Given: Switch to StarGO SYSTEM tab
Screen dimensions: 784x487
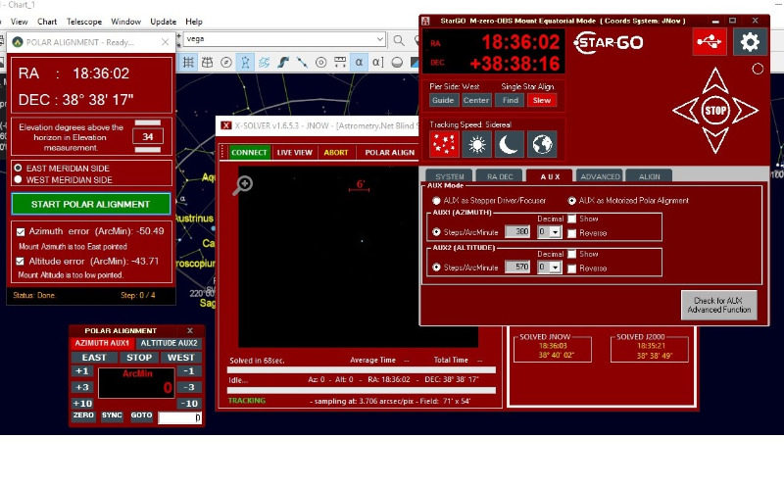Looking at the screenshot, I should pyautogui.click(x=450, y=176).
